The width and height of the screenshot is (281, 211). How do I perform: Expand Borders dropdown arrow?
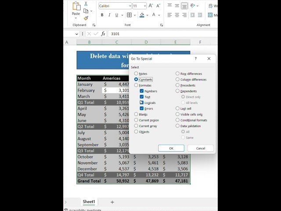(x=135, y=15)
